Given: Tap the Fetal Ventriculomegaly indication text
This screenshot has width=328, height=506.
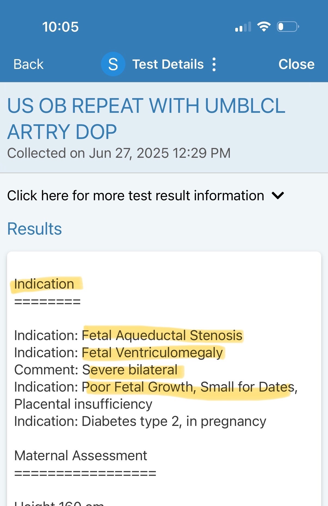Looking at the screenshot, I should click(x=152, y=352).
